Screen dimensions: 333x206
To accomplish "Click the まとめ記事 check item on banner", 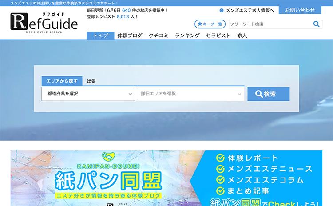I will coord(243,191).
